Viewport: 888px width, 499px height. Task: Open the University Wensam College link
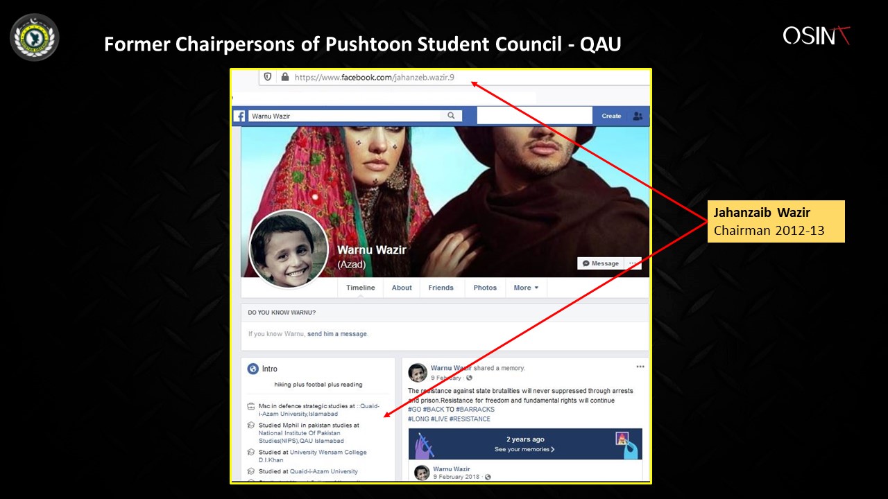328,452
